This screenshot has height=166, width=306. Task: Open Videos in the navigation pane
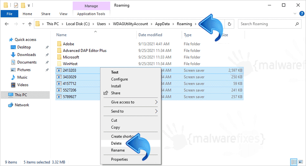pyautogui.click(x=23, y=85)
